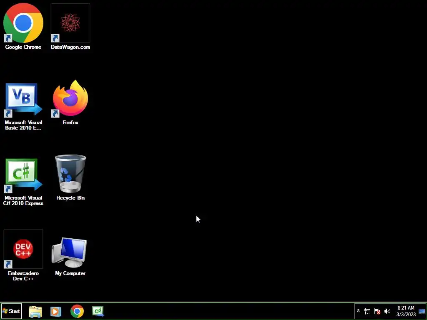Click the volume speaker tray icon
The height and width of the screenshot is (320, 427).
[x=387, y=311]
